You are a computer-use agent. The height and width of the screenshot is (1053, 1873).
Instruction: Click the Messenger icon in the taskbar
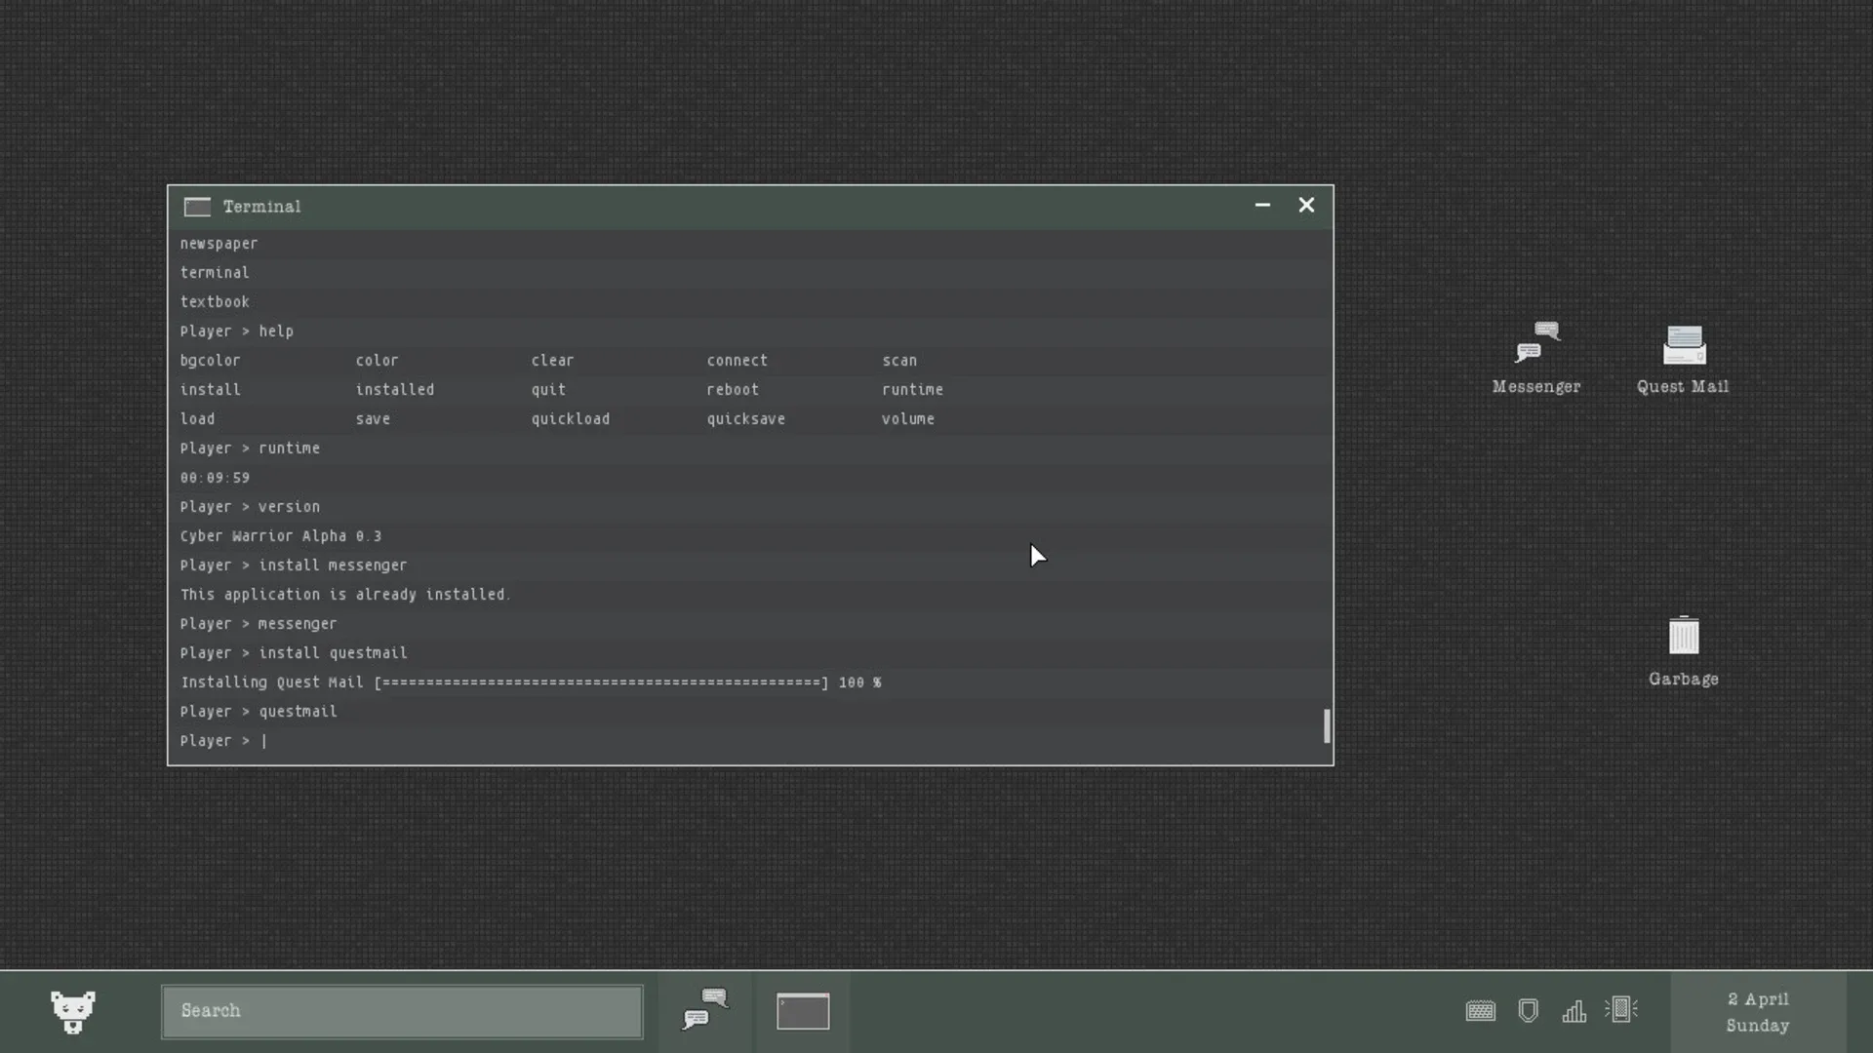click(705, 1010)
